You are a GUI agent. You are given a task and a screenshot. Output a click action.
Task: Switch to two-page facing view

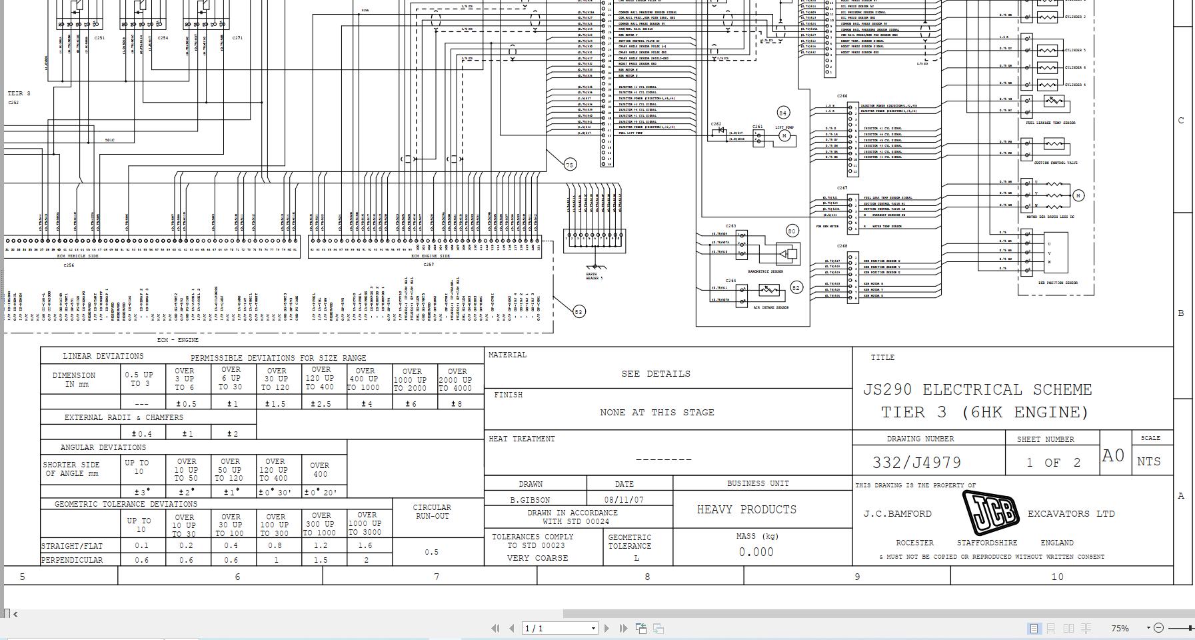[1068, 628]
